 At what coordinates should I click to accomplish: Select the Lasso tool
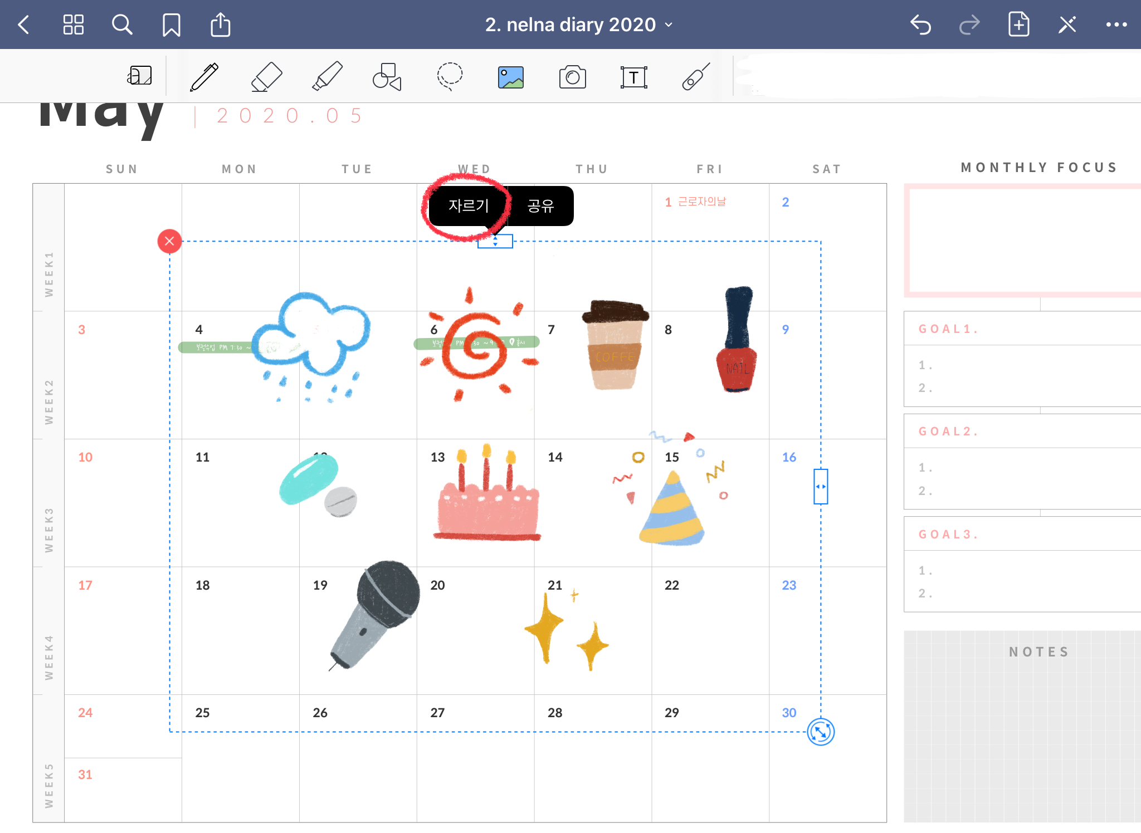(x=449, y=76)
